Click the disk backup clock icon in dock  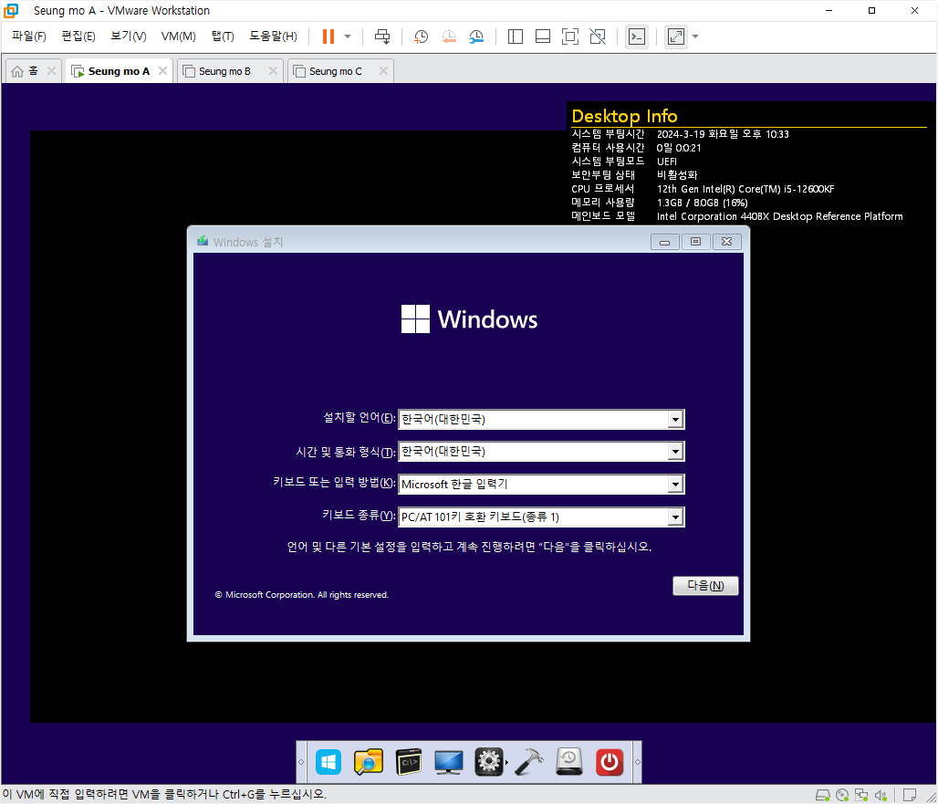point(568,762)
